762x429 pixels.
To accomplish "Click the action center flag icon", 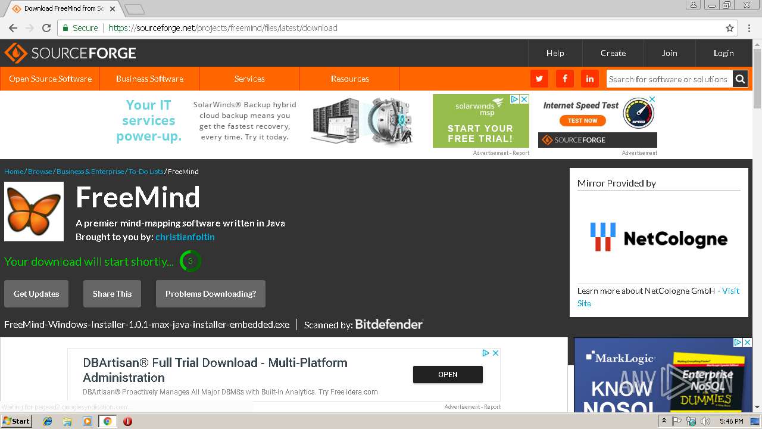I will (x=677, y=421).
